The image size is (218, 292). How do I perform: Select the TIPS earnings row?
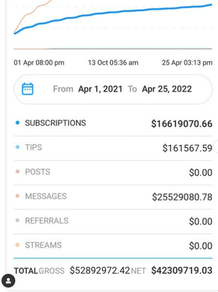click(113, 148)
